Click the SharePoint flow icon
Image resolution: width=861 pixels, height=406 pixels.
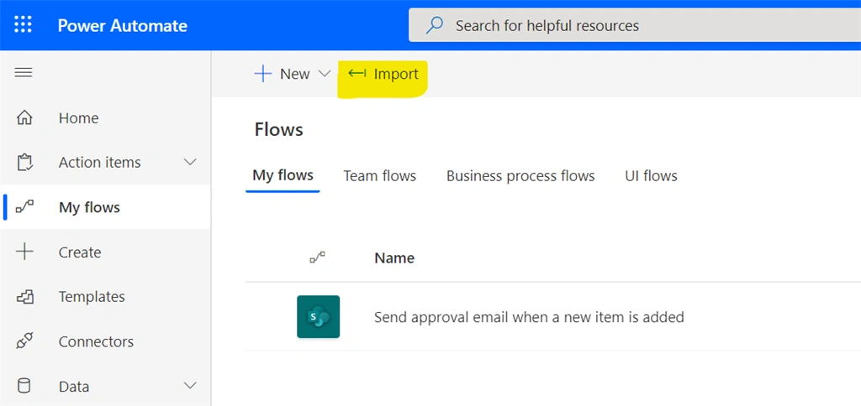pos(319,317)
